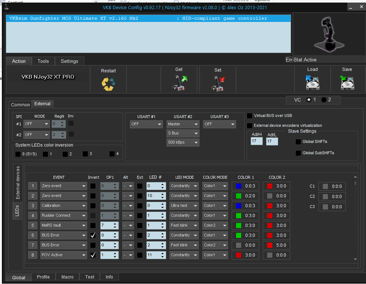This screenshot has width=366, height=284.
Task: Increase SPI #2 RegN stepper
Action: click(62, 133)
